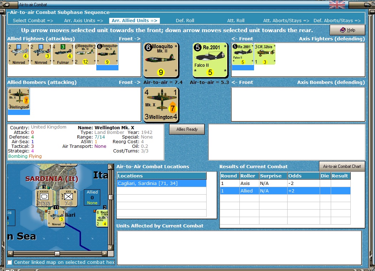Click the Units Affected by Current Combat box
The image size is (375, 271).
[239, 248]
